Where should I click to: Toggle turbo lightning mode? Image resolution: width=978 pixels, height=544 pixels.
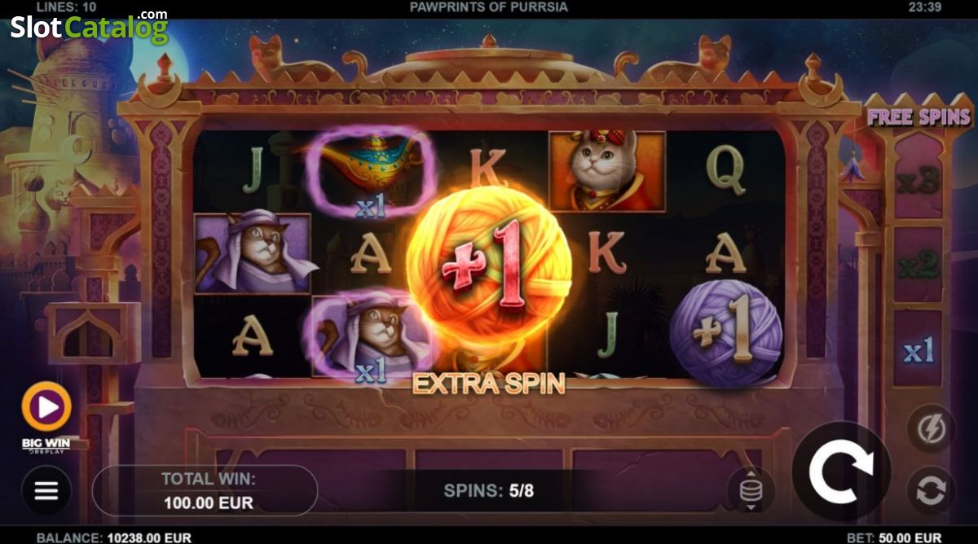tap(932, 428)
